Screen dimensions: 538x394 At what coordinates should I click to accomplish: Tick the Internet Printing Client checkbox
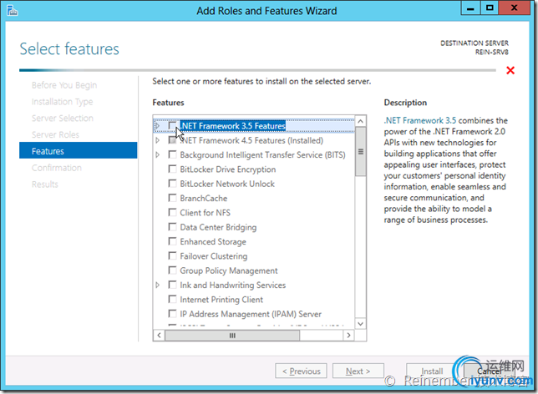172,300
